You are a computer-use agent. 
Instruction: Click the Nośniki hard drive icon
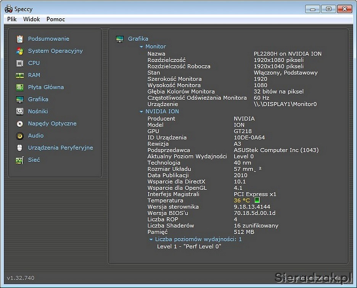20,111
